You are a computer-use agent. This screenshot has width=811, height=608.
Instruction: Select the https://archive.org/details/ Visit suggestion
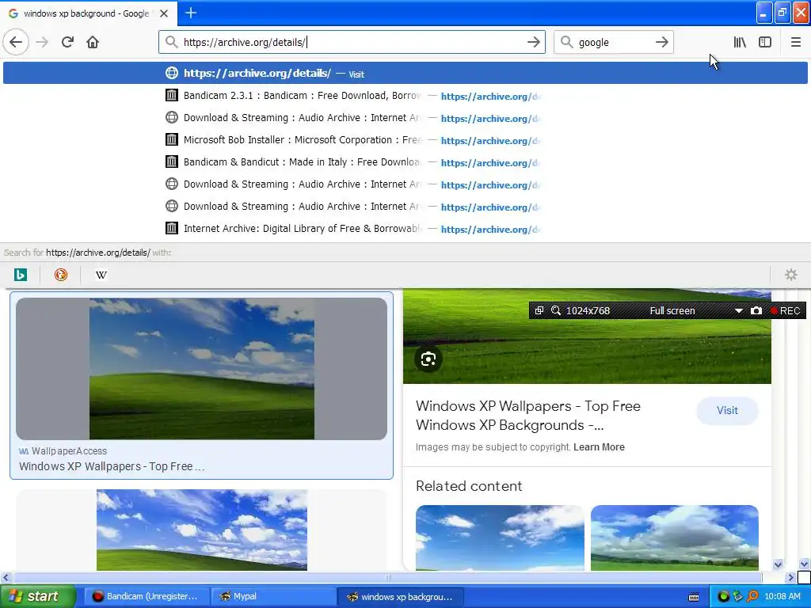(405, 73)
